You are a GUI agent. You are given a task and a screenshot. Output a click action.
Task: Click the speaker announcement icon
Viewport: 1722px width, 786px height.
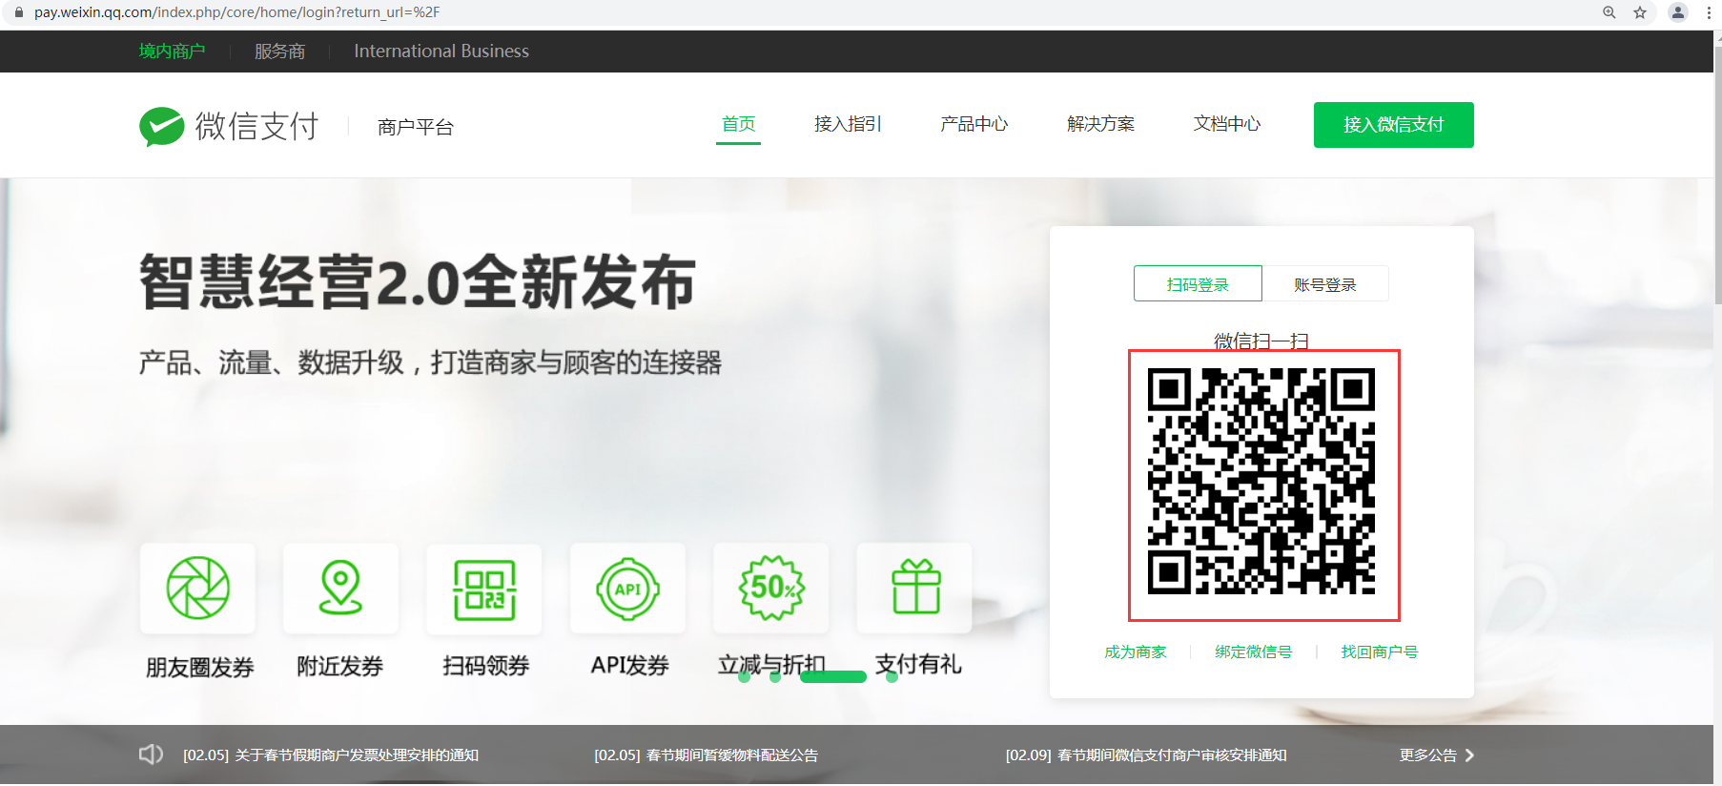click(151, 755)
